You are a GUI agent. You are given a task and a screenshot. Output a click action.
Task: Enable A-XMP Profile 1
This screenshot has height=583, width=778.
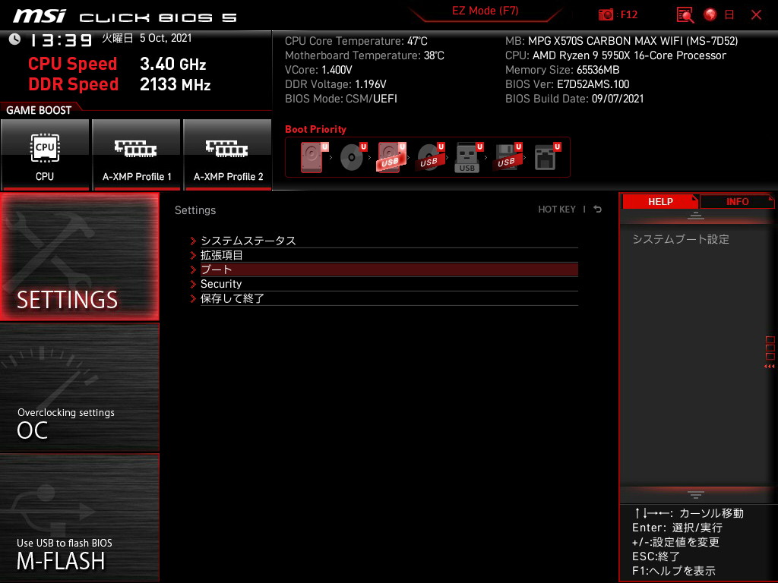click(x=137, y=154)
